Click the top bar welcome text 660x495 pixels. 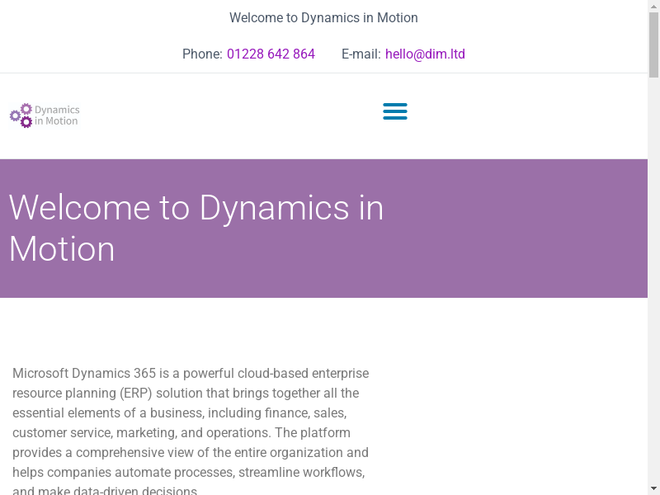point(323,17)
